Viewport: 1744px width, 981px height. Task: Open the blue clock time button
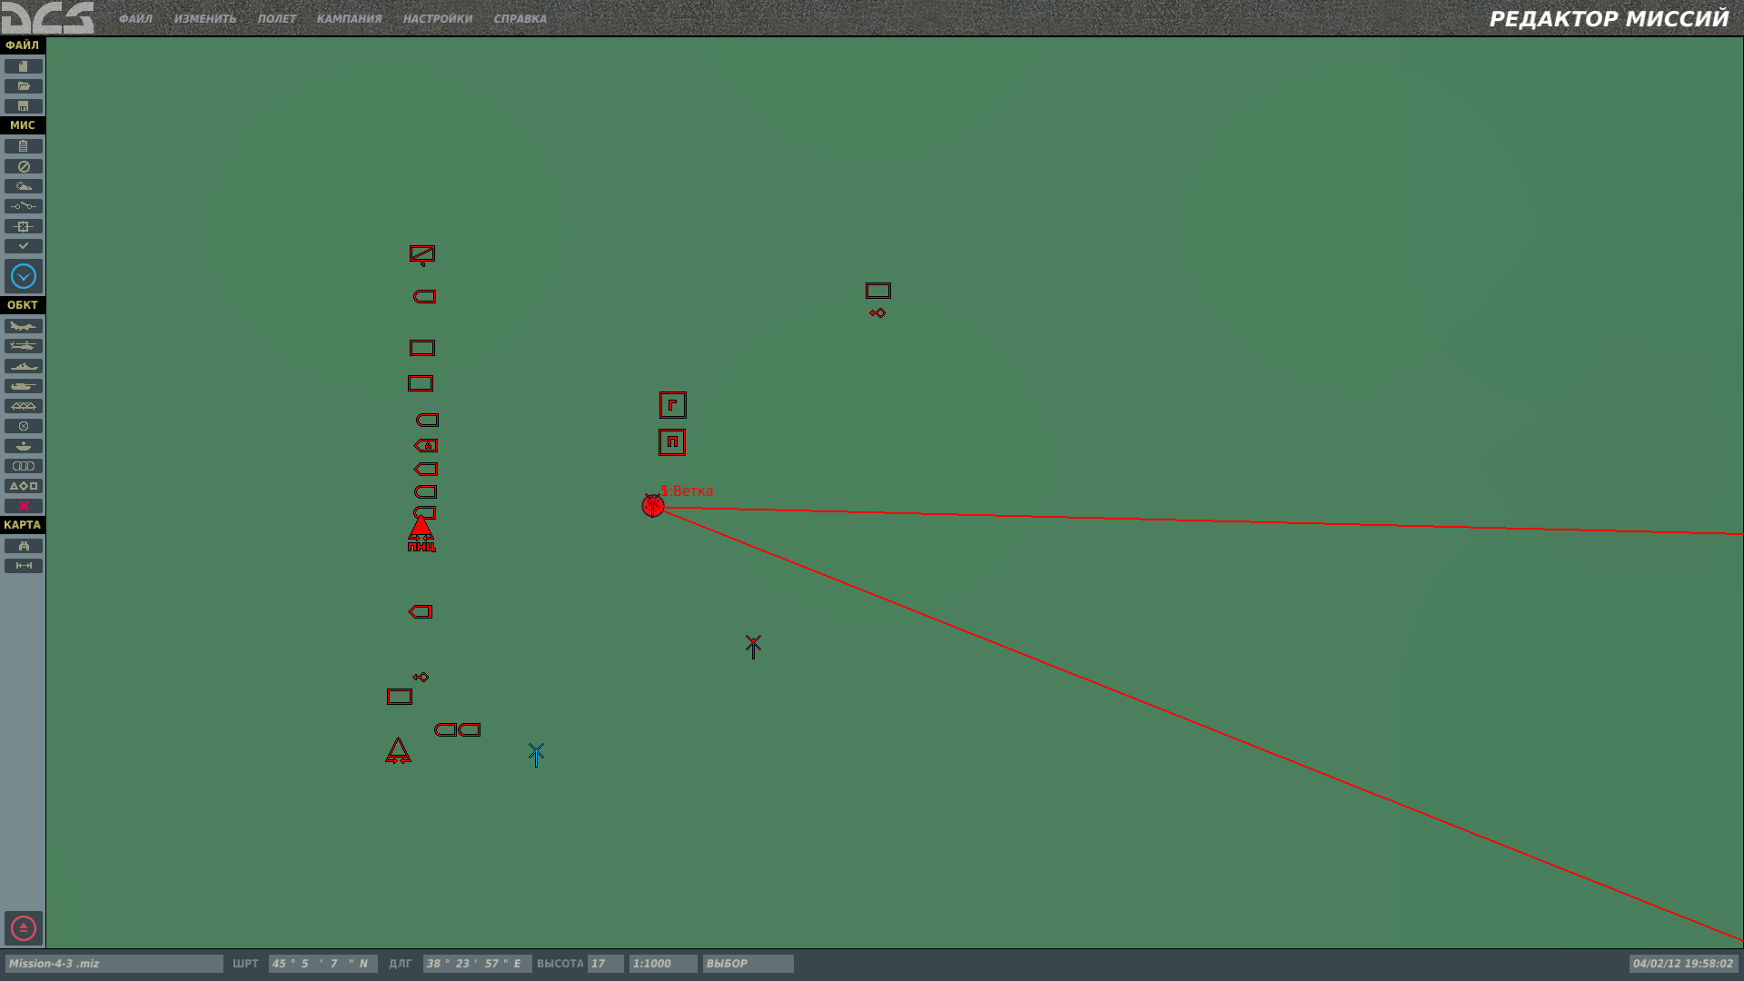pyautogui.click(x=24, y=276)
